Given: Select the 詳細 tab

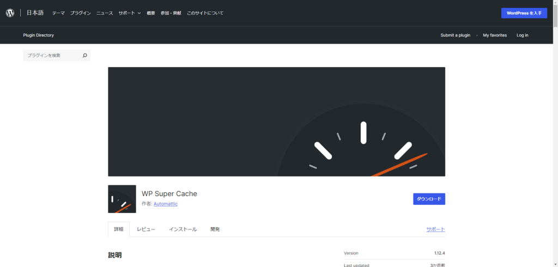Looking at the screenshot, I should (119, 229).
